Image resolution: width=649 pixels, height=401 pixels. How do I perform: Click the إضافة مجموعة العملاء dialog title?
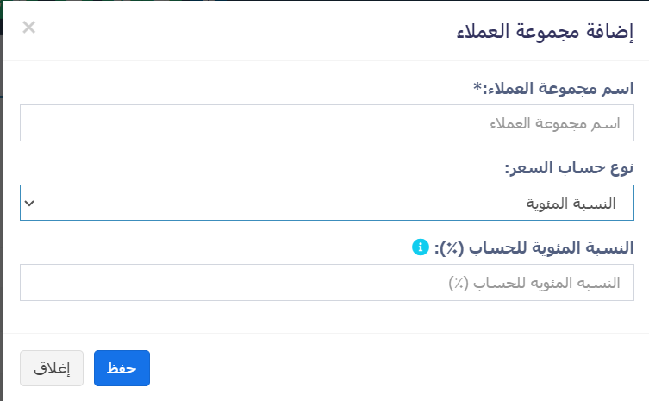tap(545, 32)
